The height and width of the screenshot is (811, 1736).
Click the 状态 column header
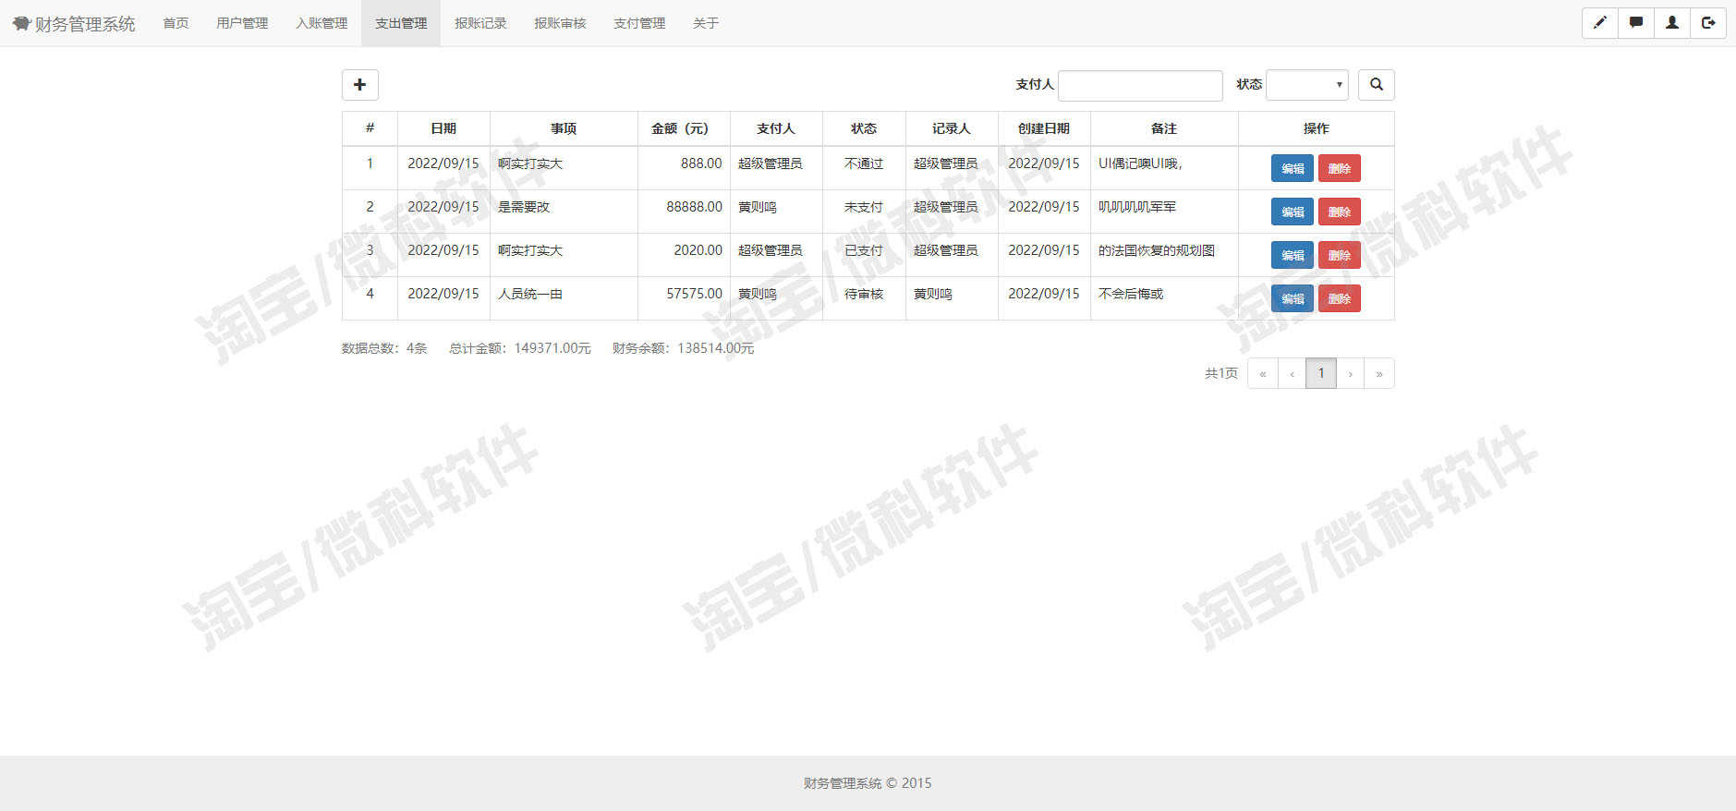coord(864,128)
